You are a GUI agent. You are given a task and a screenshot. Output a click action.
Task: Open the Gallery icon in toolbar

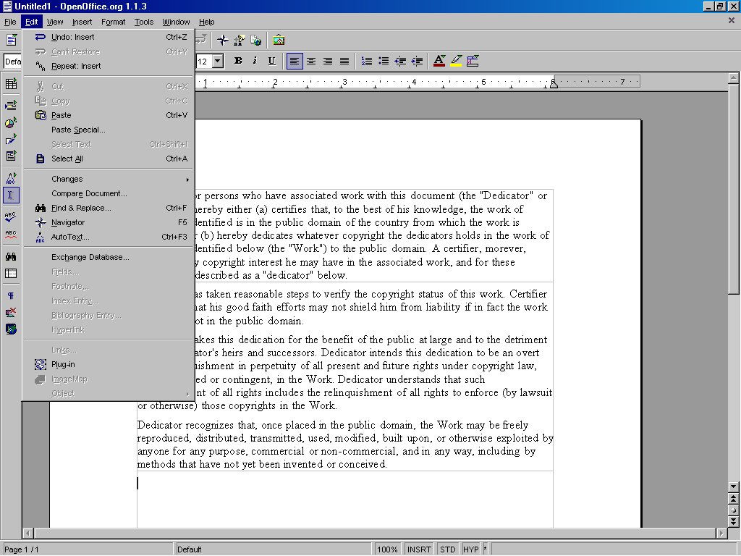[x=279, y=41]
